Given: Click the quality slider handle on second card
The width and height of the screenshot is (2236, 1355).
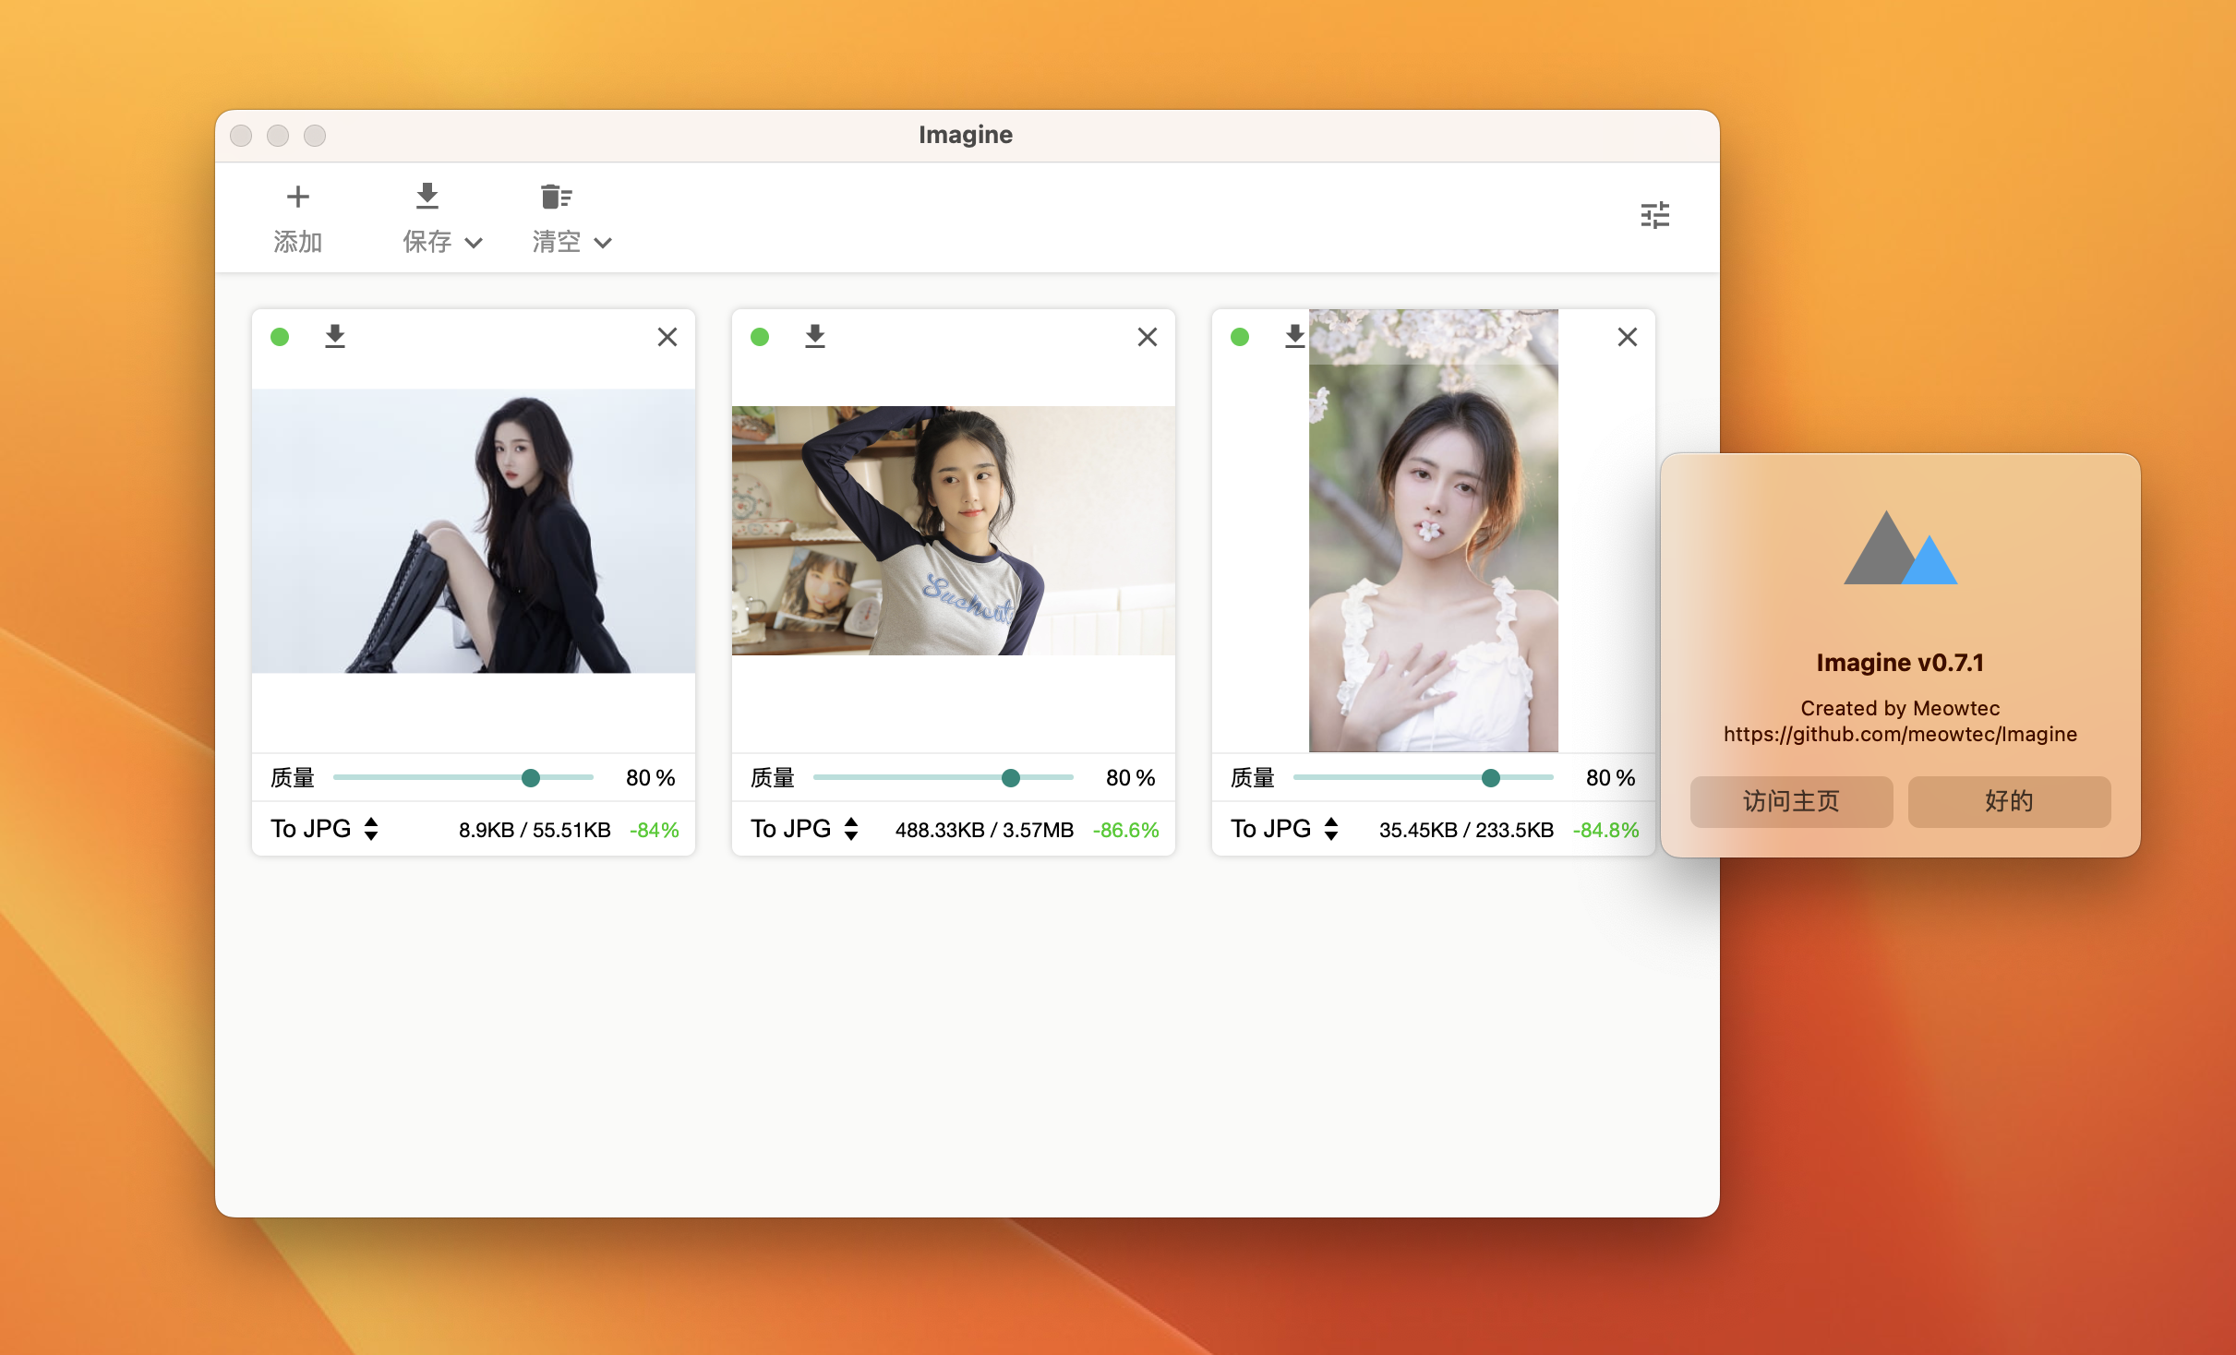Looking at the screenshot, I should 1011,778.
